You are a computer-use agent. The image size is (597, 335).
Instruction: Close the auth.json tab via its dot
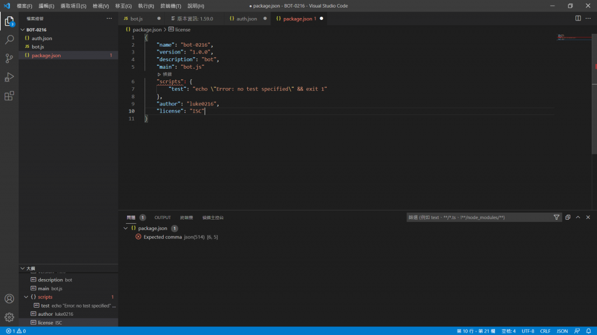click(265, 18)
